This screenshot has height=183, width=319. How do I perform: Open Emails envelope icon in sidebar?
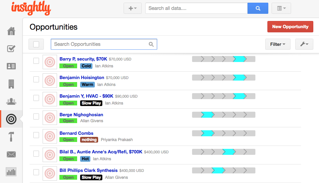(x=11, y=155)
